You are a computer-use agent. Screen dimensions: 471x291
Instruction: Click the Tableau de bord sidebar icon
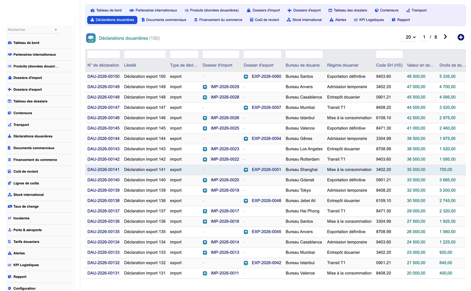[x=10, y=43]
